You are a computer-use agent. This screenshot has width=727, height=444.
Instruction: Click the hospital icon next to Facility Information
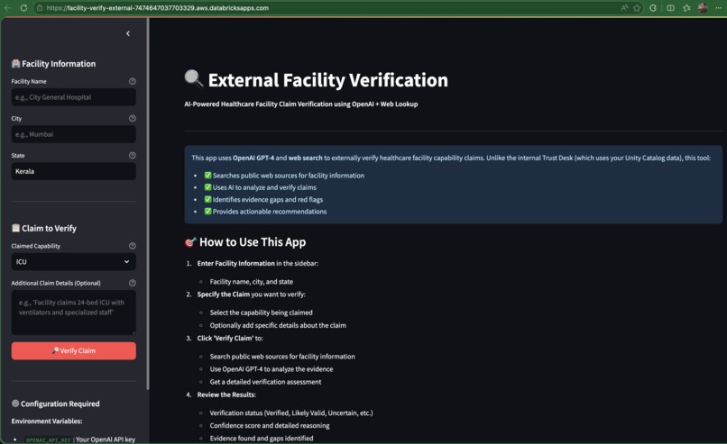pos(15,63)
